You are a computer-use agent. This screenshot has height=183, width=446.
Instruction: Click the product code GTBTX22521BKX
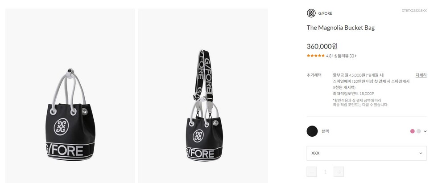(x=414, y=10)
